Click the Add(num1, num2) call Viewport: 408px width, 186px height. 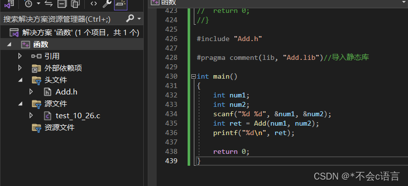(285, 124)
